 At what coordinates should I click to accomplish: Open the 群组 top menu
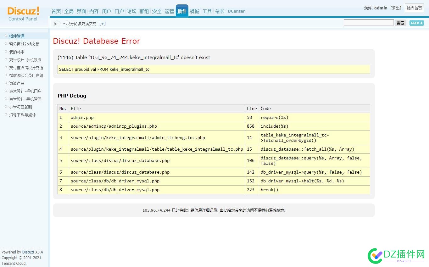point(144,11)
